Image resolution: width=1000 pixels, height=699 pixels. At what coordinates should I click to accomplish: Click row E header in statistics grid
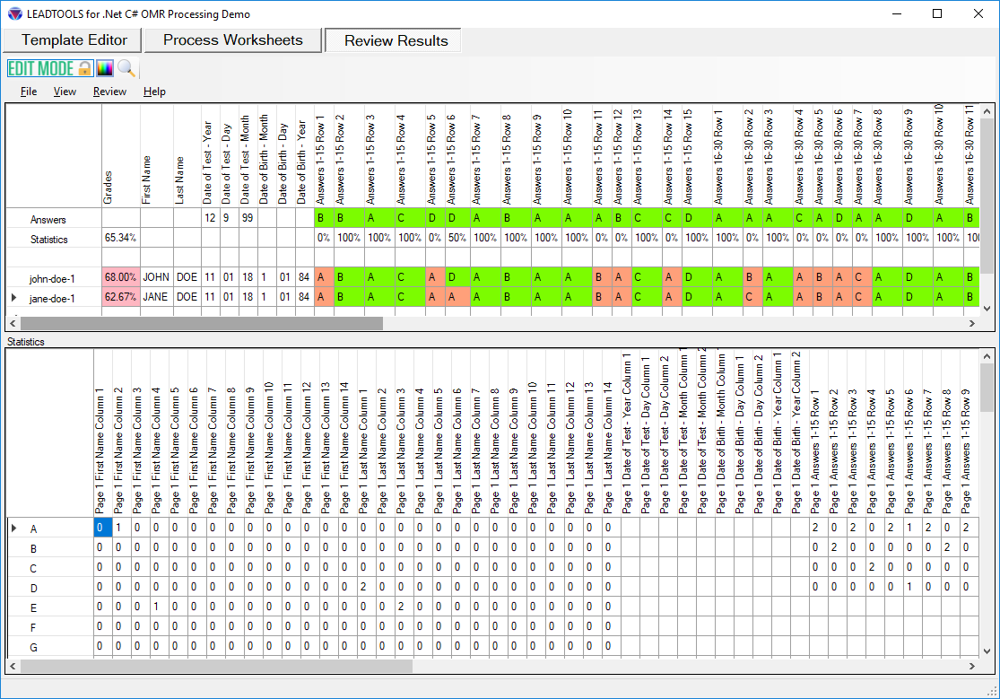[x=49, y=607]
